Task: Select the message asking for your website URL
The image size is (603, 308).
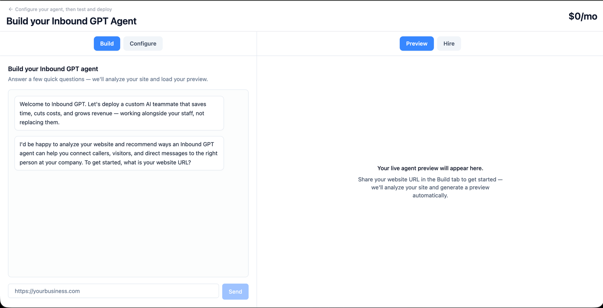Action: 119,153
